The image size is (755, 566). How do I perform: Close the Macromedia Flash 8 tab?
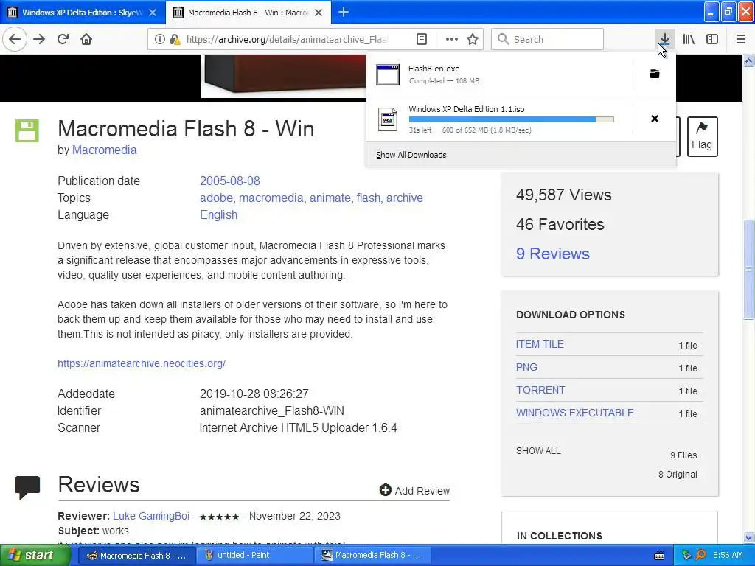coord(319,13)
